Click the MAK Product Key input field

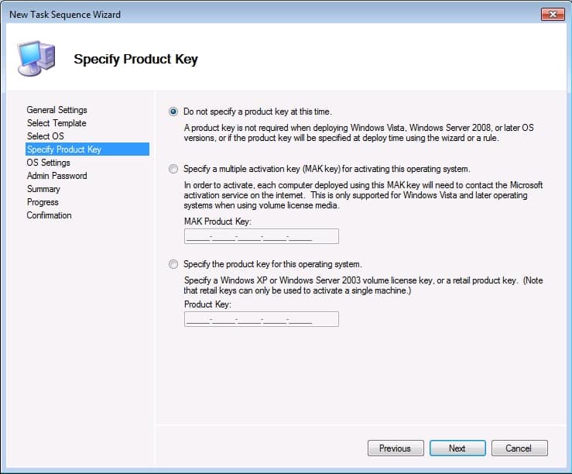[261, 236]
